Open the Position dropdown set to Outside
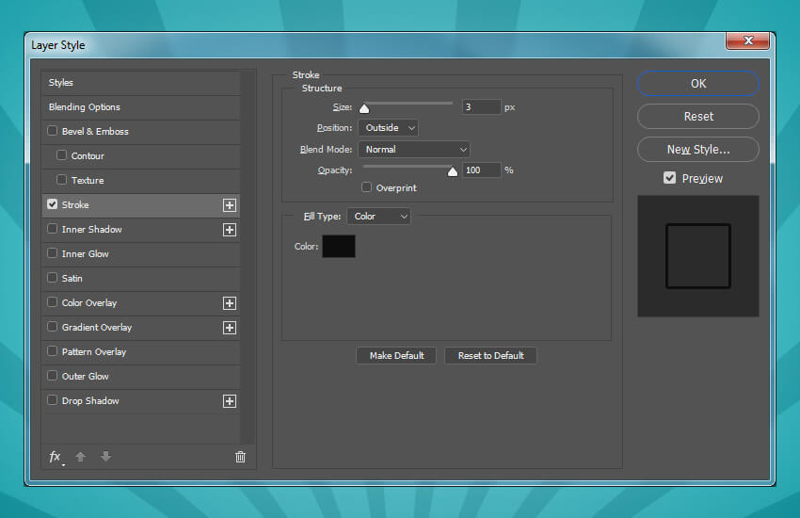Screen dimensions: 800x518 388,128
